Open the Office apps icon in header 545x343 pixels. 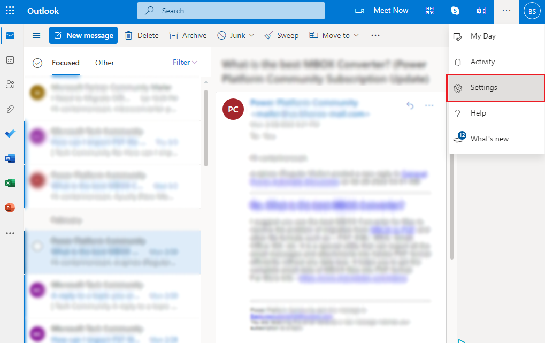click(x=481, y=11)
